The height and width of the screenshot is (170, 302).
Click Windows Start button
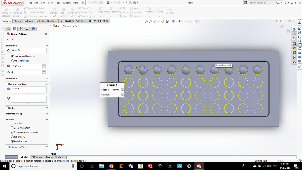[5, 166]
